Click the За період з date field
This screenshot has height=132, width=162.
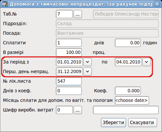pos(69,62)
